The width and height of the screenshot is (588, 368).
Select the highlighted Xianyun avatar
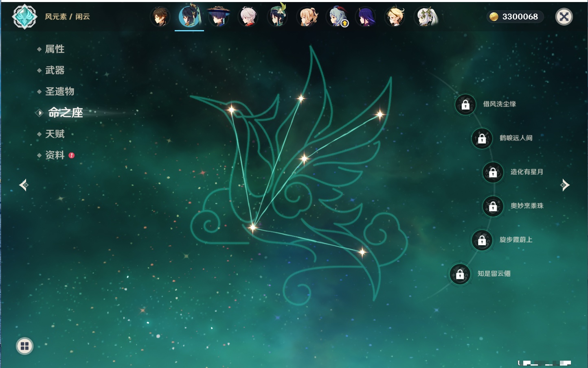(x=189, y=16)
